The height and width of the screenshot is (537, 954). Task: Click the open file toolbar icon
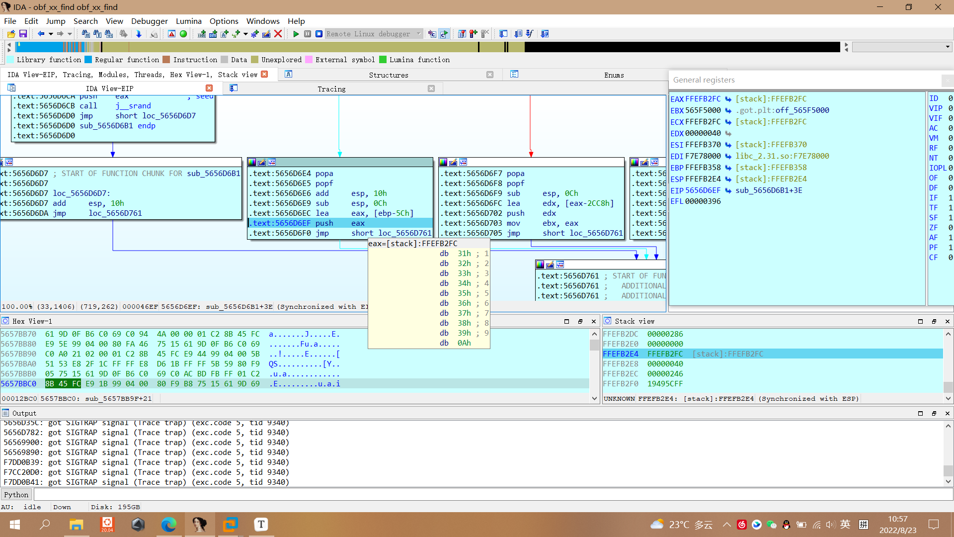(11, 34)
